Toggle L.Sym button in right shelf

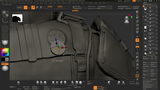tap(137, 44)
